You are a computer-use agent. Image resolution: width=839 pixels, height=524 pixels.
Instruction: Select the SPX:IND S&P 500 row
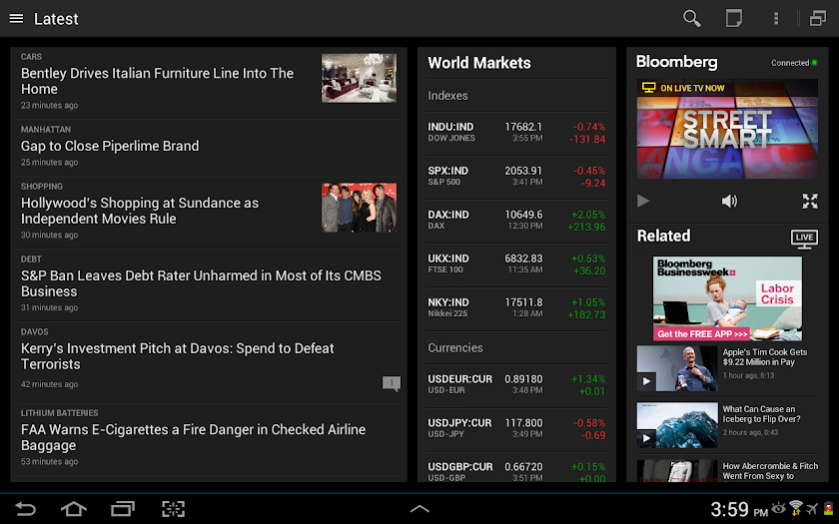tap(516, 177)
